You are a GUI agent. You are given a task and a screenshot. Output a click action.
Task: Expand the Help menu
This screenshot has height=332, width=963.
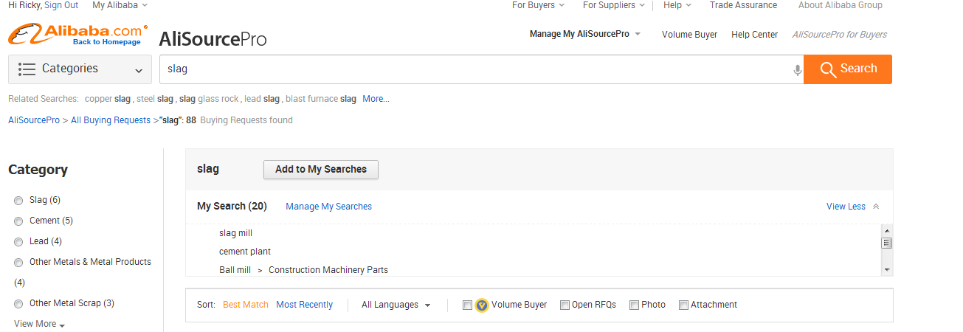[677, 5]
